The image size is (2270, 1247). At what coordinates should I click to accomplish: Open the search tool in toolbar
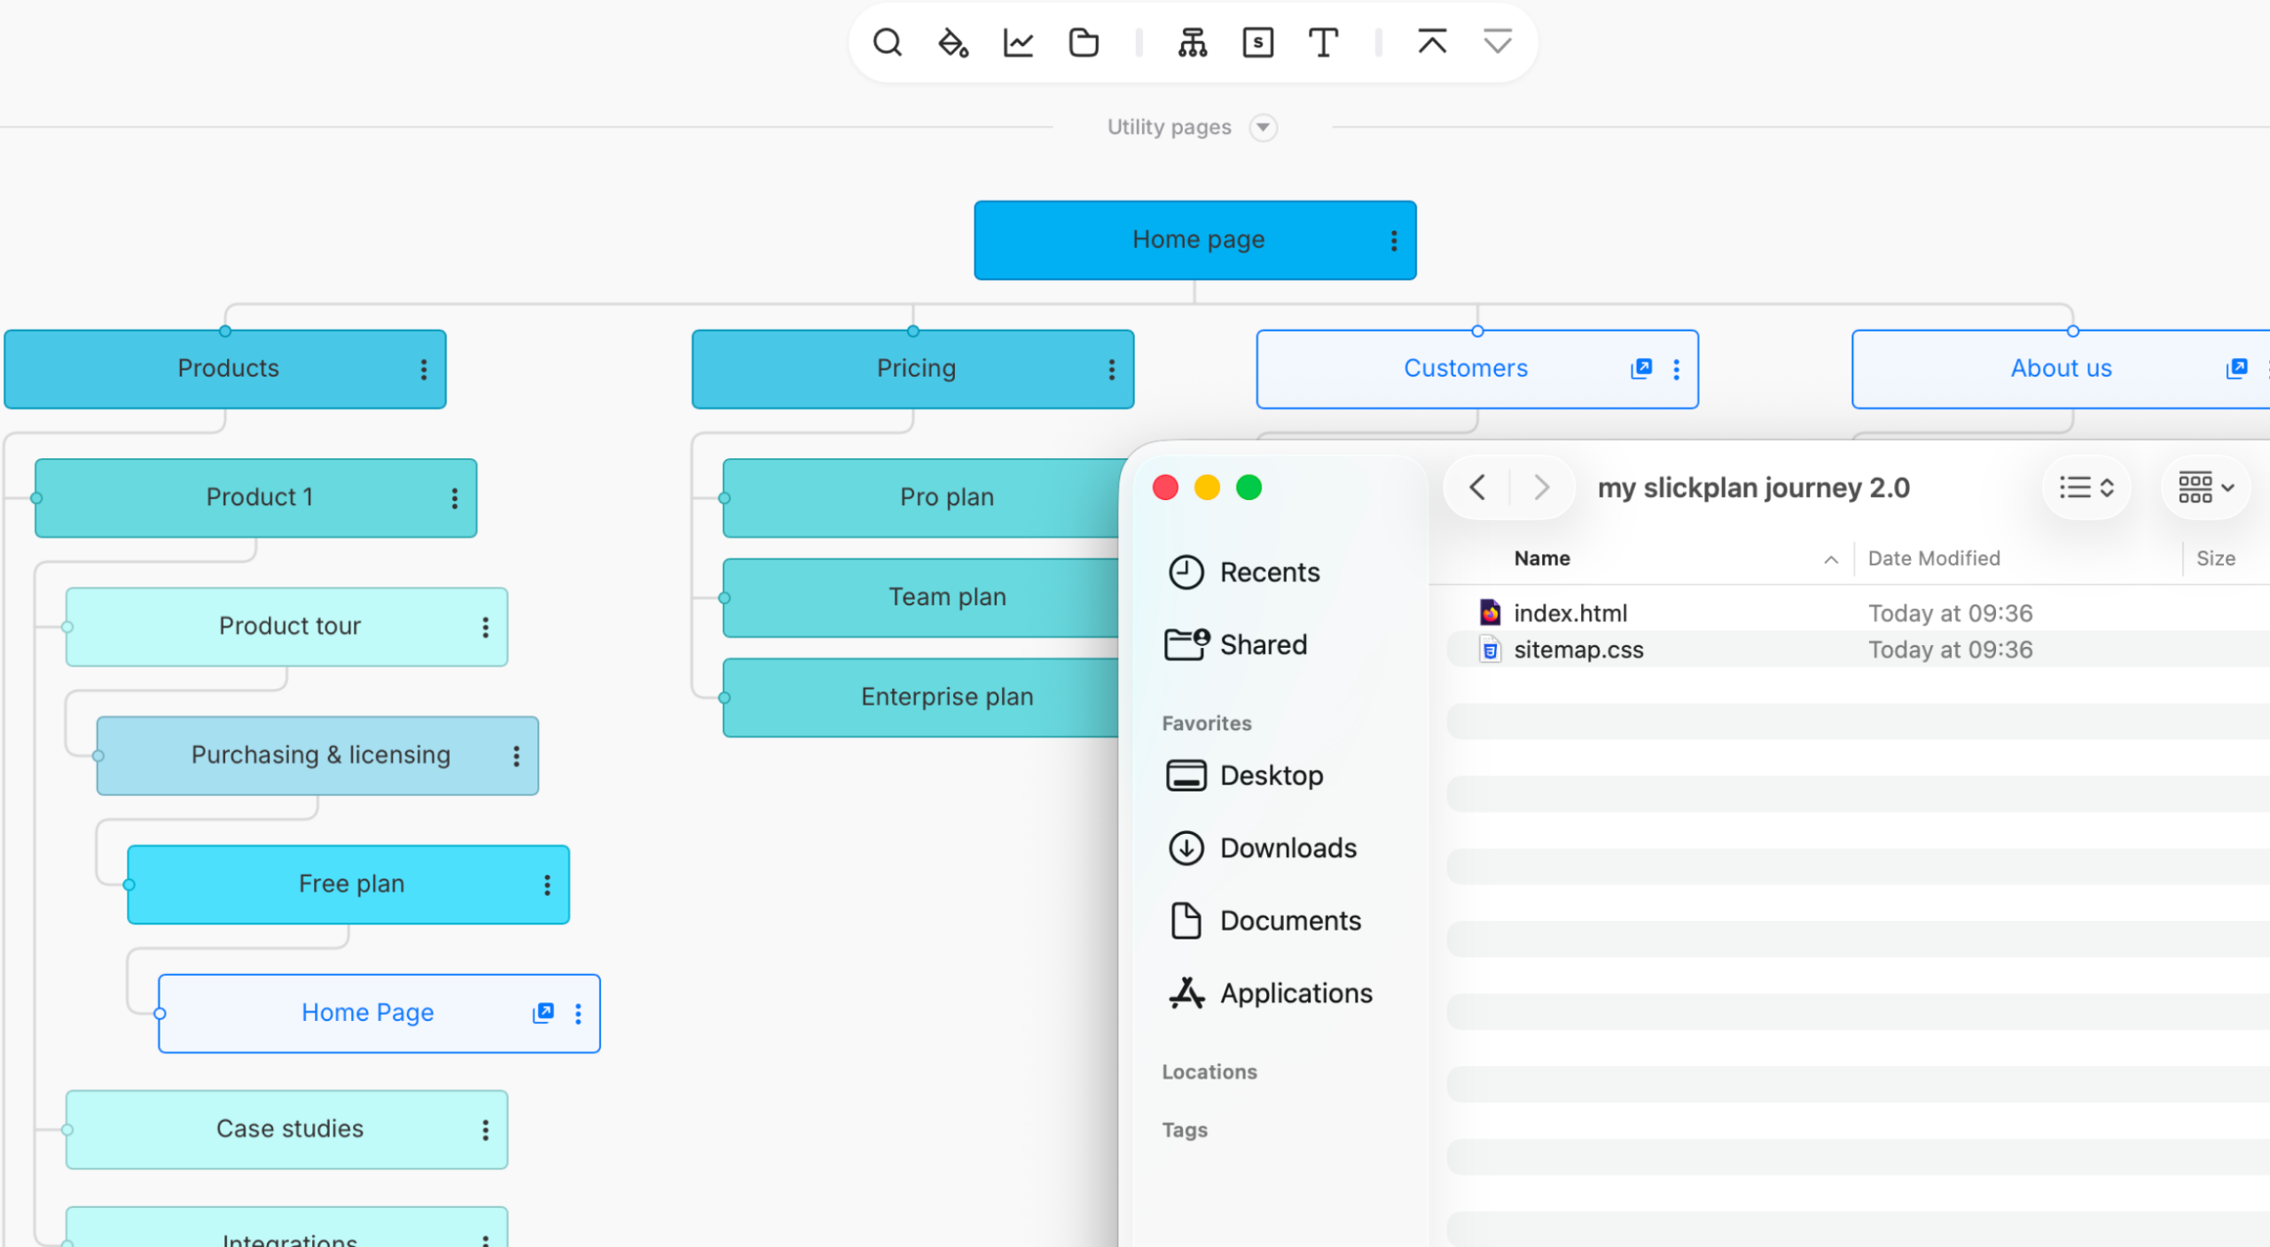tap(887, 42)
